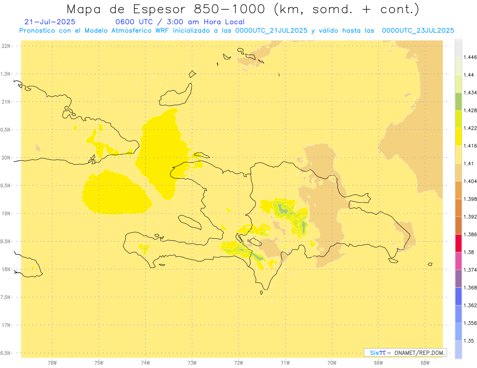Click the "0000UTC_23JUL2025" valid-until timestamp
Screen dimensions: 477x368
418,31
